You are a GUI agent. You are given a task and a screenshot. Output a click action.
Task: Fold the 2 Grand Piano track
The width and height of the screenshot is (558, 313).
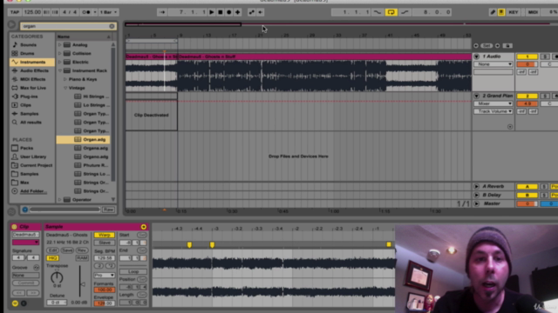[x=477, y=96]
